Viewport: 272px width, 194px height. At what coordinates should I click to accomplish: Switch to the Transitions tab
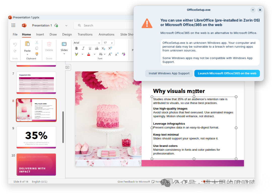click(85, 34)
